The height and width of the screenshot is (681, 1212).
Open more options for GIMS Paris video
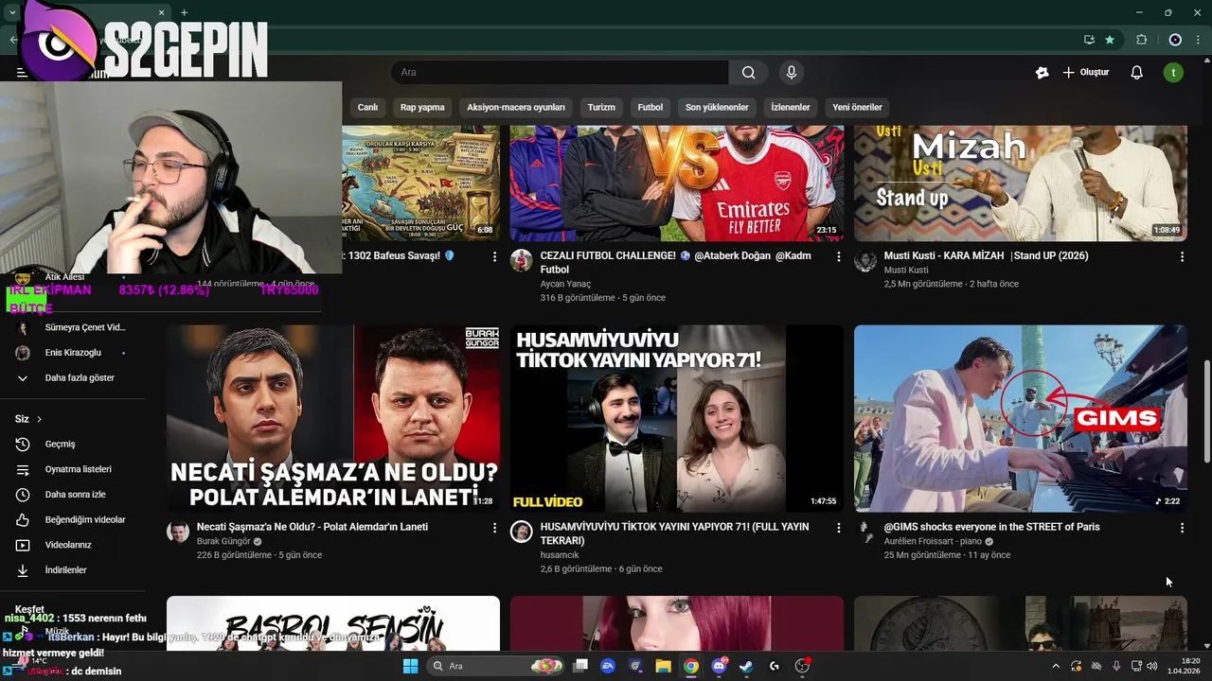coord(1182,528)
